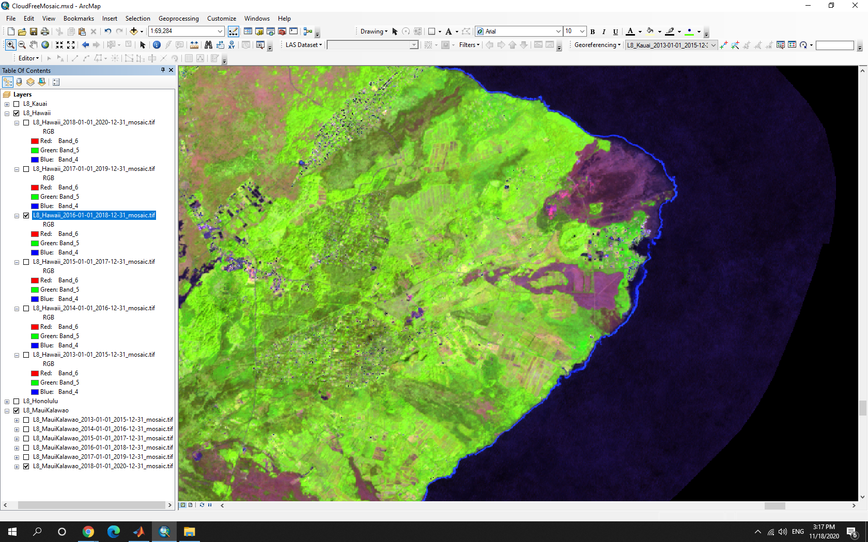This screenshot has width=868, height=542.
Task: Hide the L8_MauiKalawao 2018-2020 mosaic layer
Action: click(26, 466)
